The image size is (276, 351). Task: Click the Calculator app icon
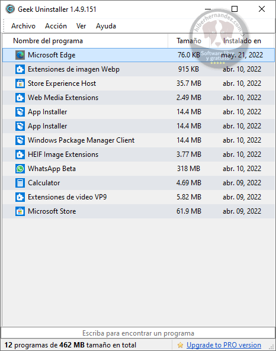pos(20,183)
